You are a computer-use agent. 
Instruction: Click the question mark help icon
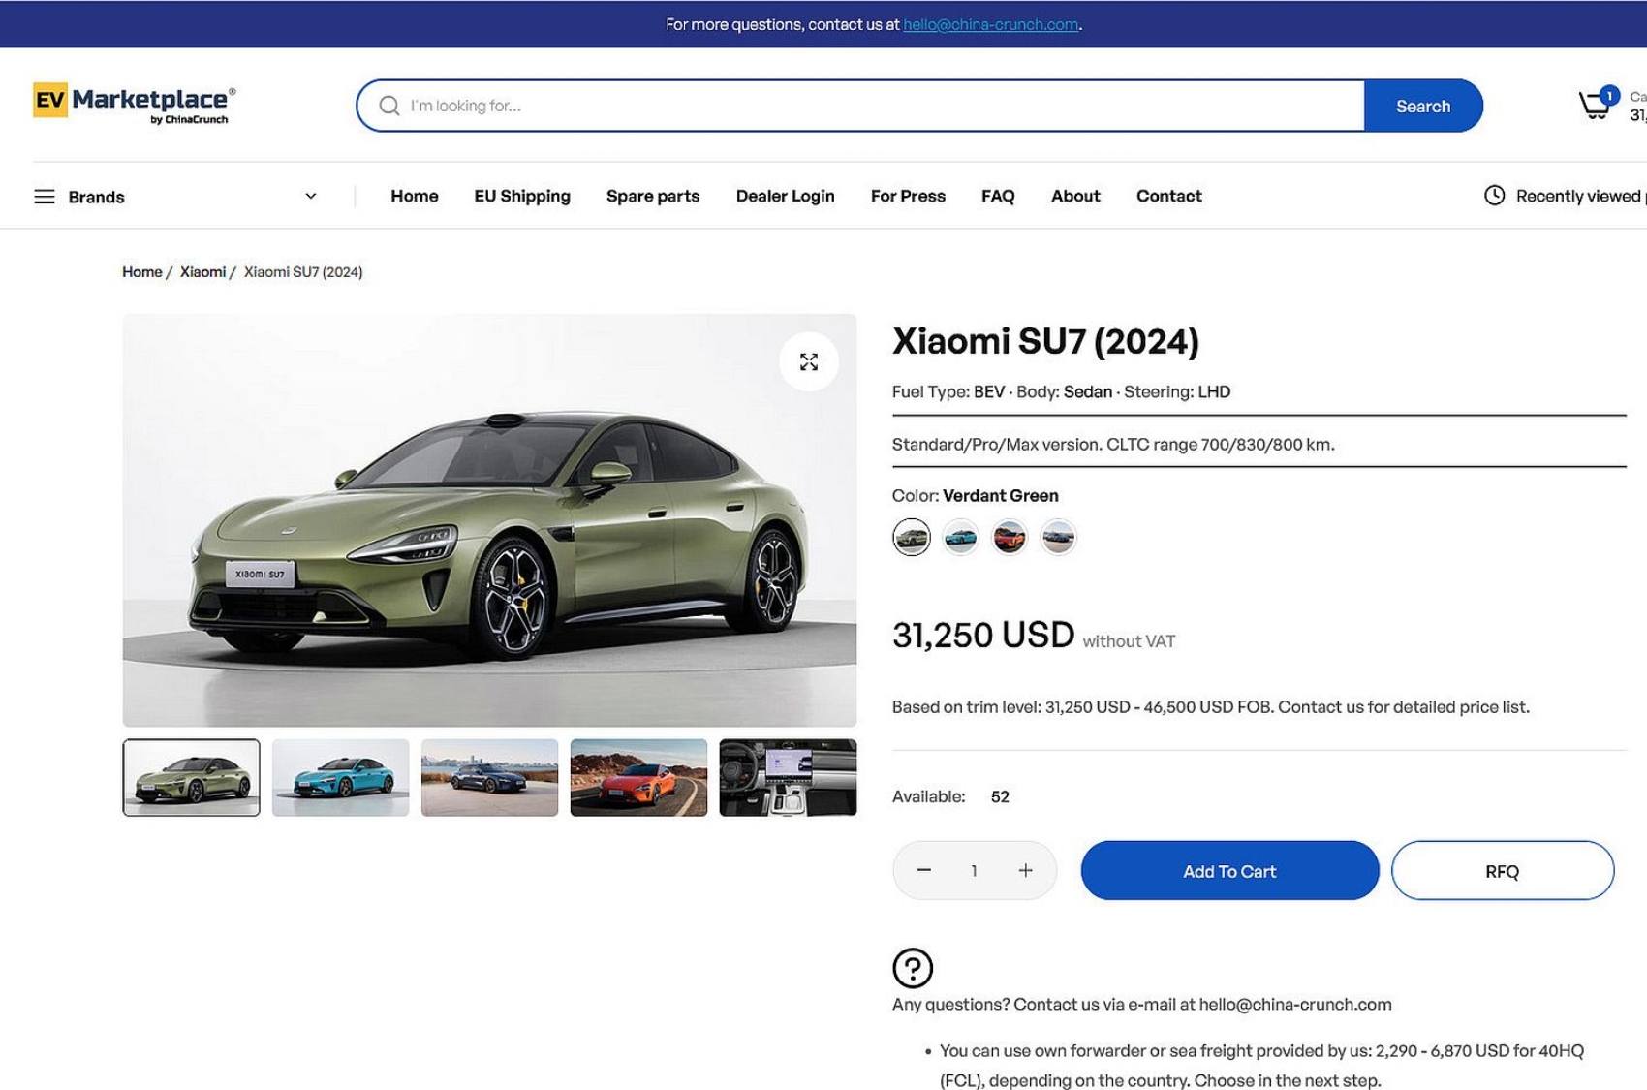912,967
